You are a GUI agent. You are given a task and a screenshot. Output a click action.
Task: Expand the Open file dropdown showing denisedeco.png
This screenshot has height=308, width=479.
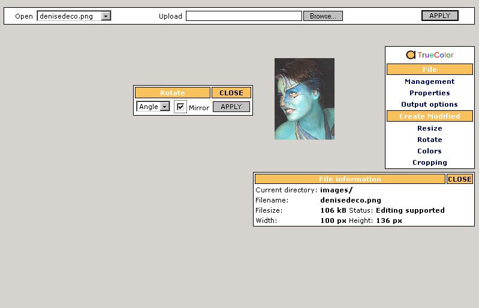tap(106, 16)
